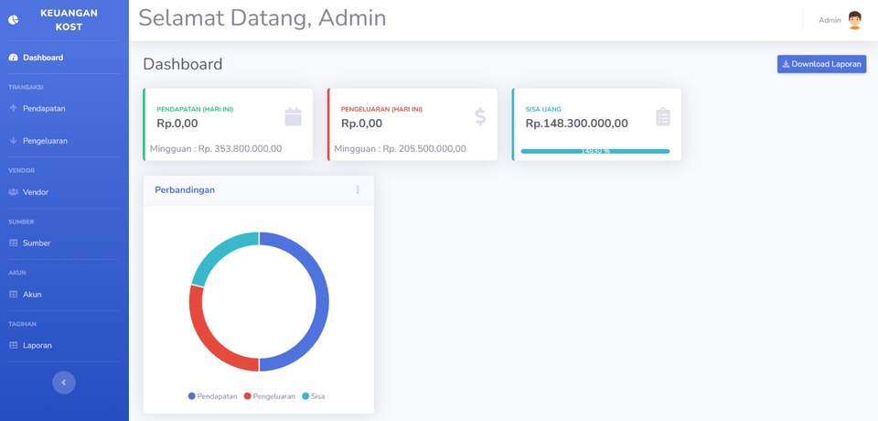Click the down-arrow icon beside Pengeluaran
878x421 pixels.
coord(13,141)
